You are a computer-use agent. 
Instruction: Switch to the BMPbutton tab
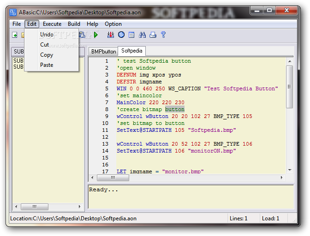(103, 51)
